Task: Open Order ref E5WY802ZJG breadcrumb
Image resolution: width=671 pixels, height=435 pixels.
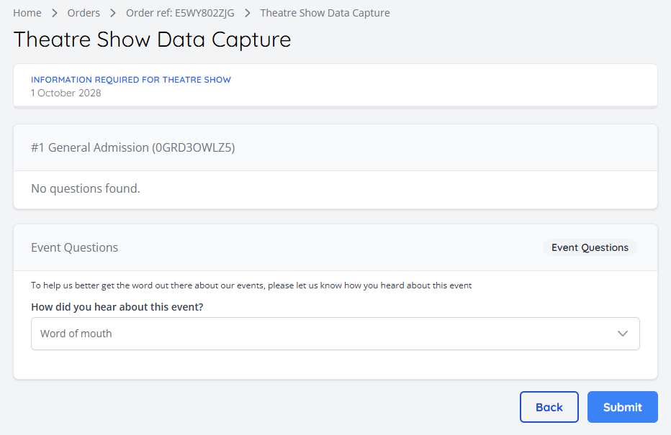Action: (x=180, y=13)
